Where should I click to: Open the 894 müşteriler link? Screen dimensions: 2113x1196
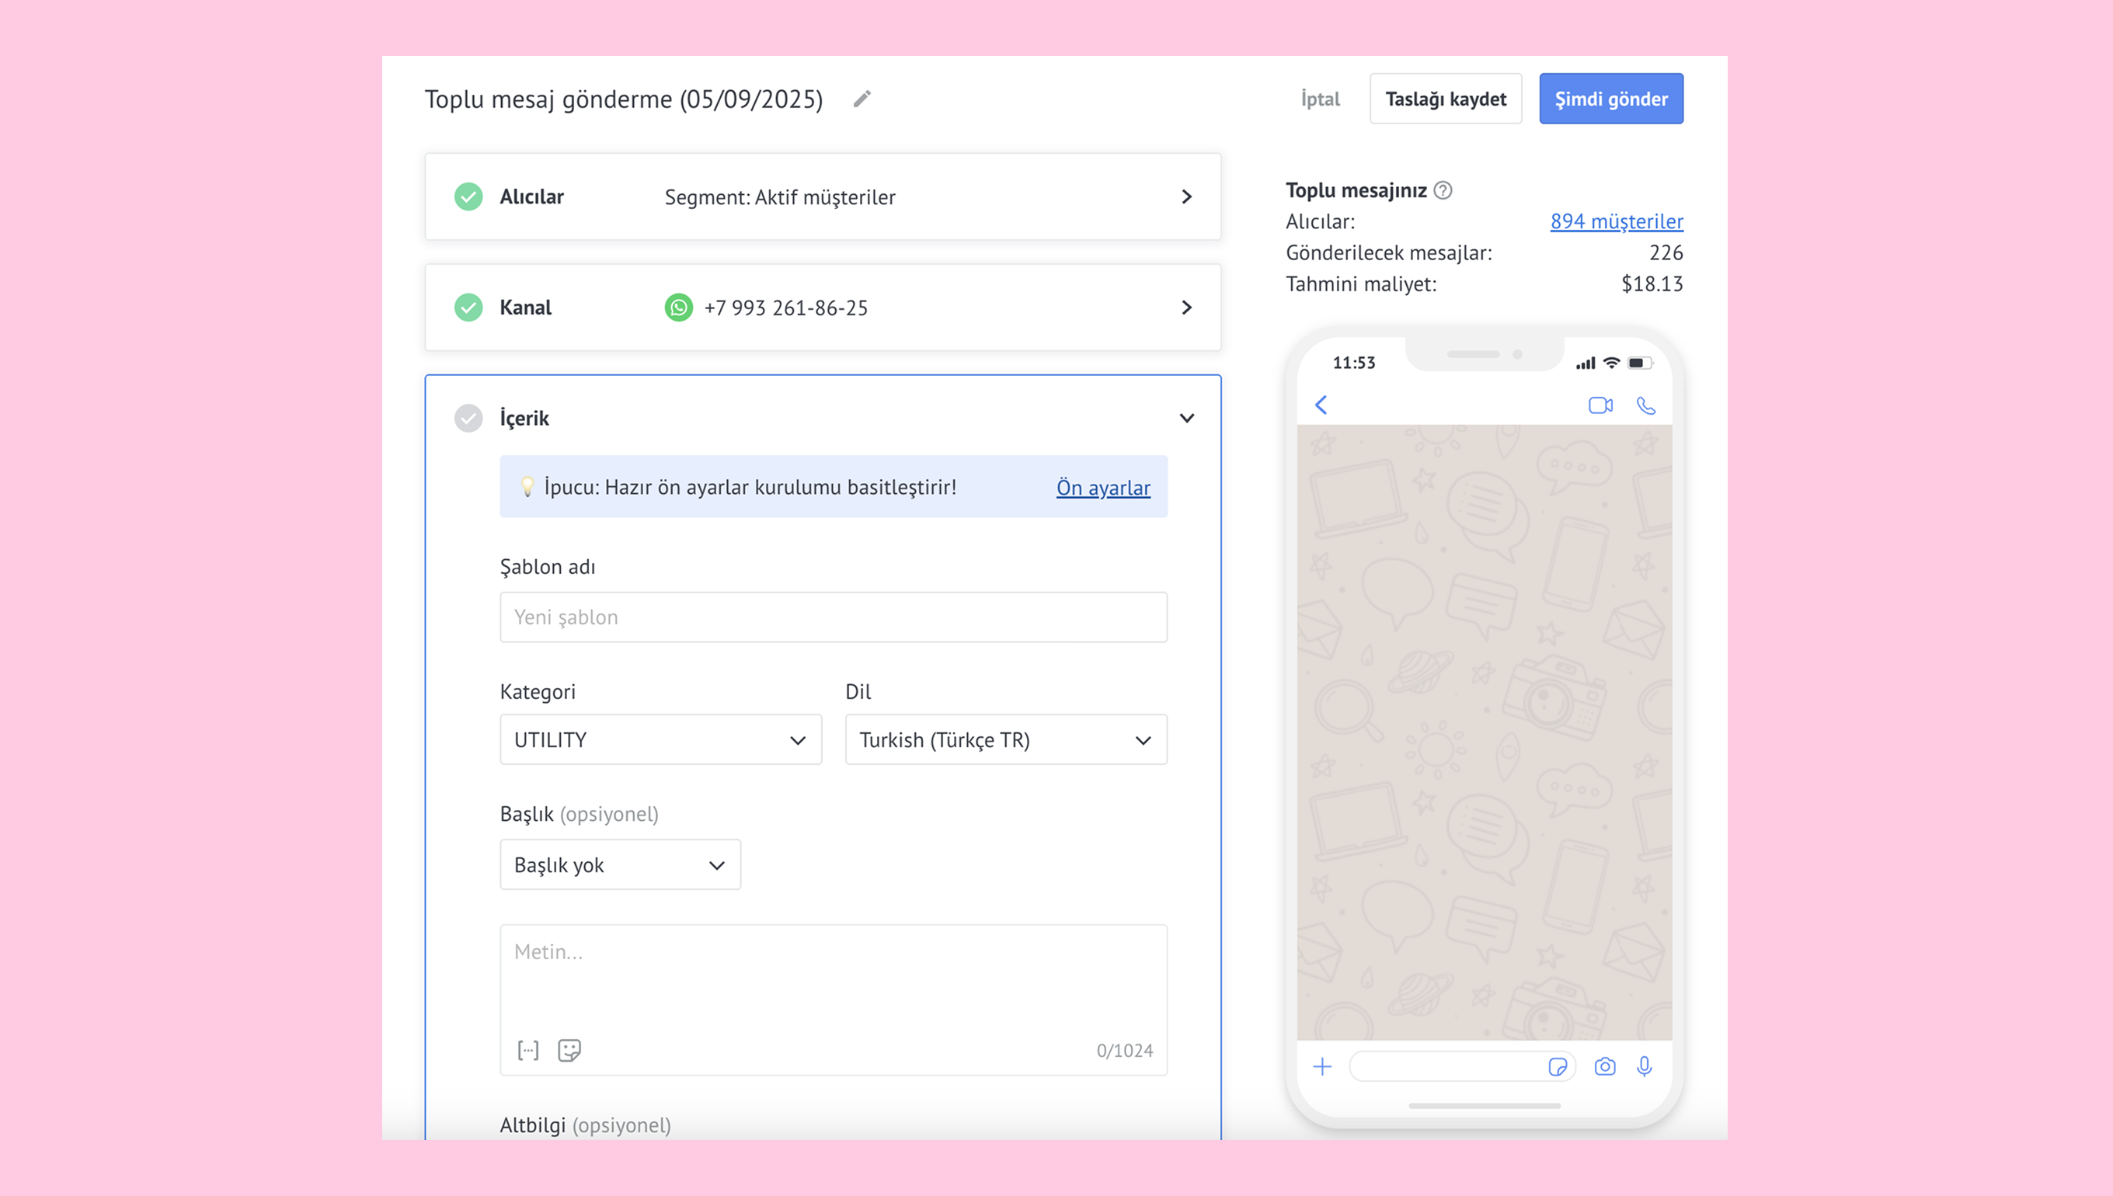1616,221
